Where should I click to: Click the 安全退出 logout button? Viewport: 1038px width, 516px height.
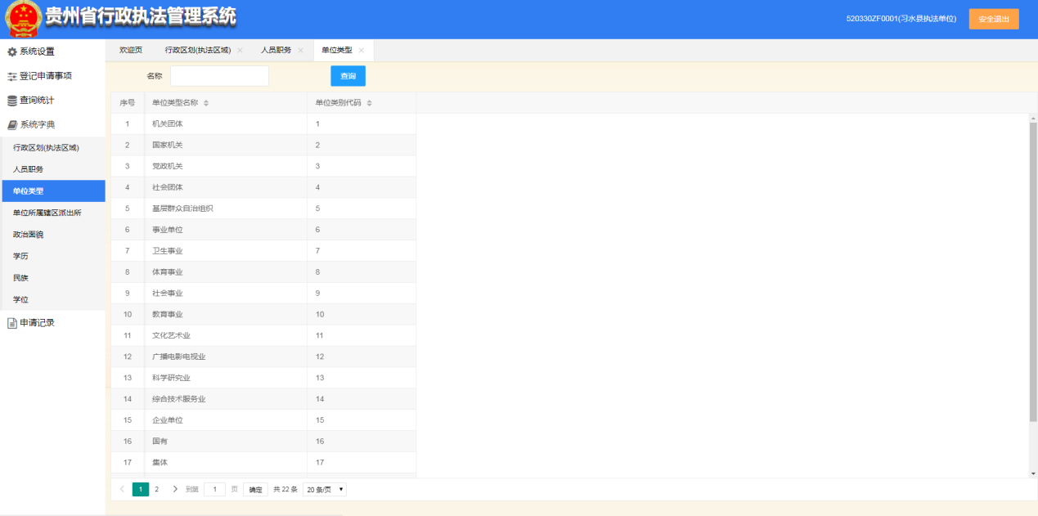click(994, 19)
